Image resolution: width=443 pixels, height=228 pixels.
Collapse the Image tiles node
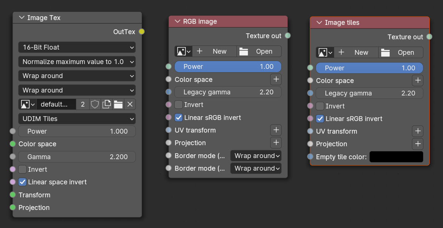click(319, 23)
